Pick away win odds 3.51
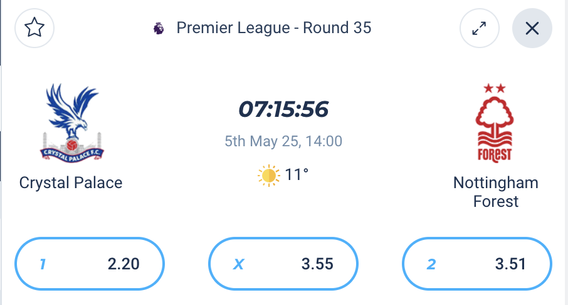The image size is (568, 305). 477,264
